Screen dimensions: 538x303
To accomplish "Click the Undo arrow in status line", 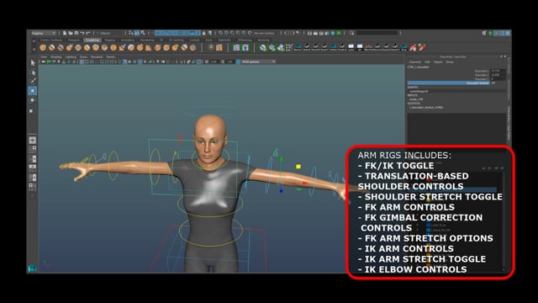I will 82,34.
